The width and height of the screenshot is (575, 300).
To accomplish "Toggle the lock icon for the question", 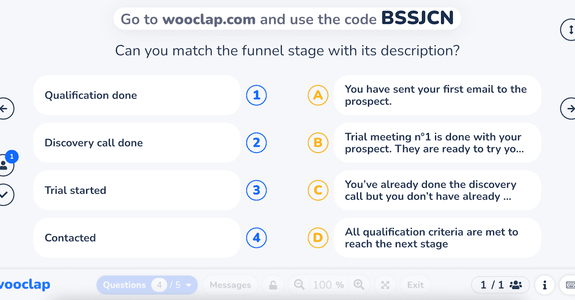I will tap(273, 285).
